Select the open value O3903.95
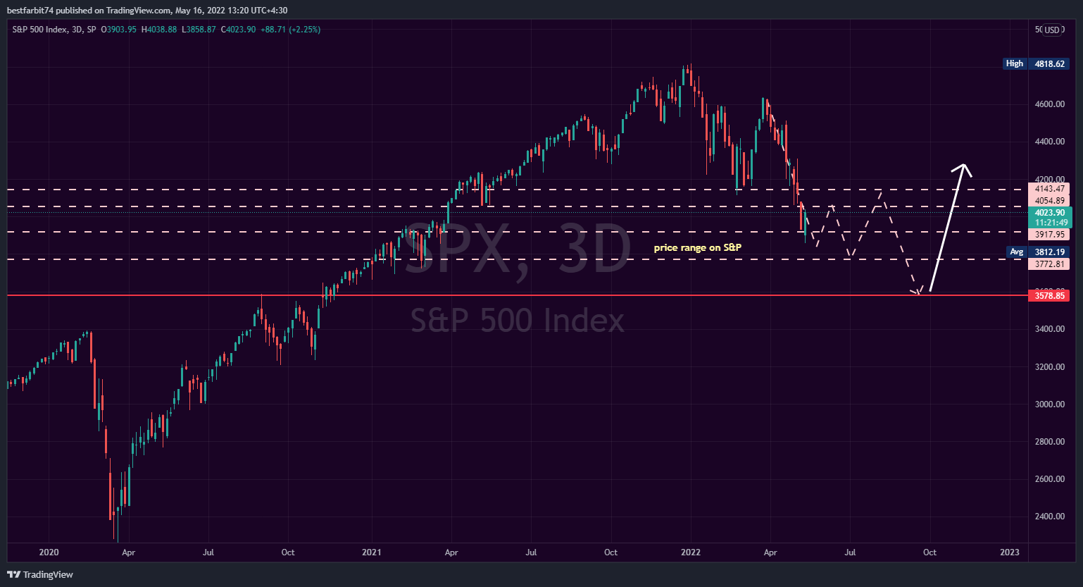The height and width of the screenshot is (587, 1083). (x=118, y=30)
